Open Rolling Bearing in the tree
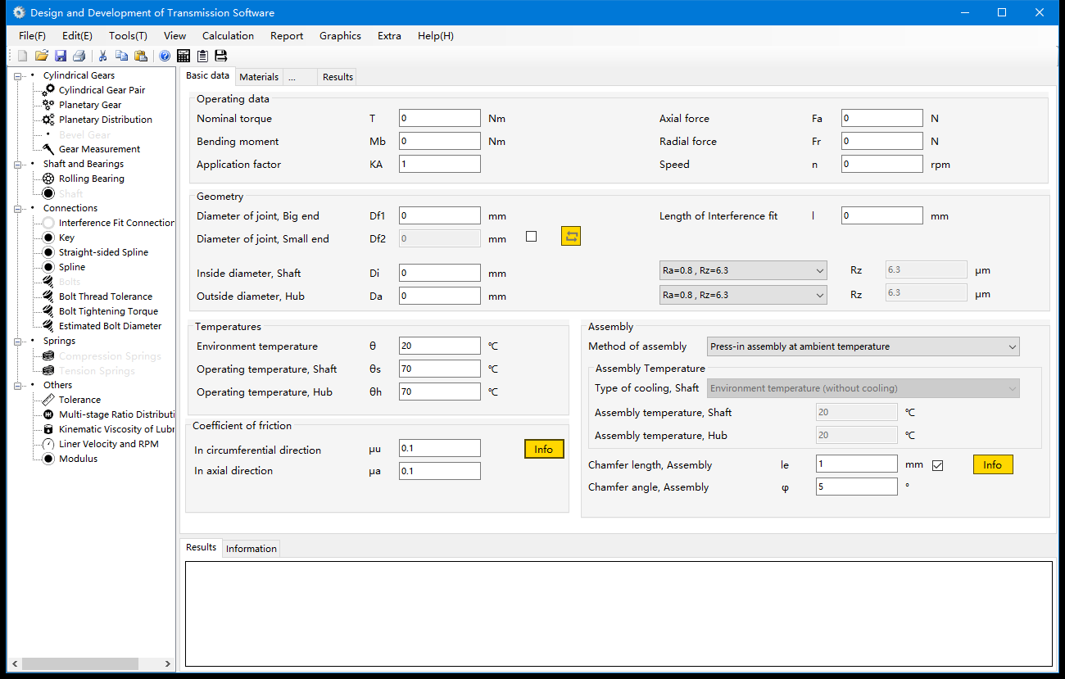 pyautogui.click(x=92, y=179)
